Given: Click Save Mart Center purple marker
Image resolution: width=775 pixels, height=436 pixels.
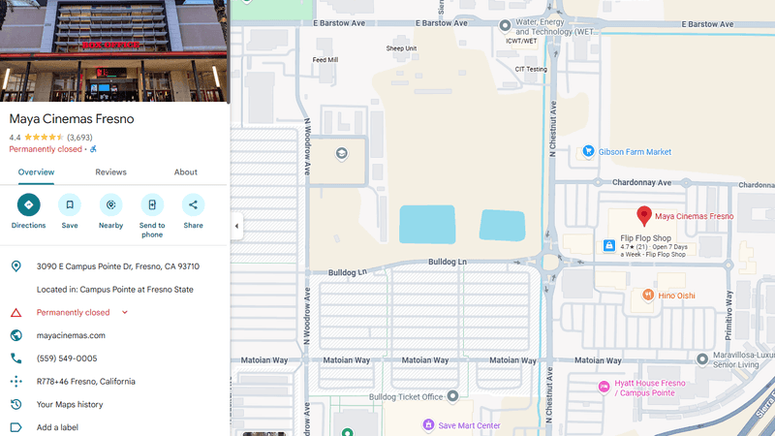Looking at the screenshot, I should tap(428, 424).
